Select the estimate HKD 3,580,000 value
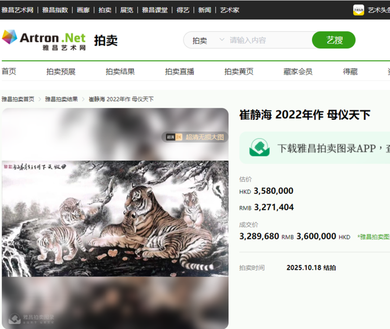The width and height of the screenshot is (390, 329). (x=266, y=191)
